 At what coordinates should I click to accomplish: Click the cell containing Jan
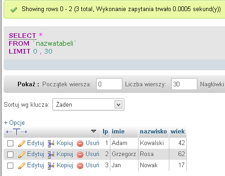(124, 165)
